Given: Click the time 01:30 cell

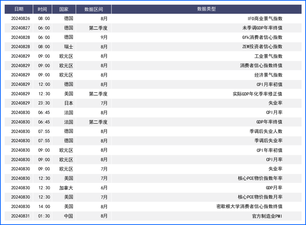Looking at the screenshot, I should tap(44, 216).
